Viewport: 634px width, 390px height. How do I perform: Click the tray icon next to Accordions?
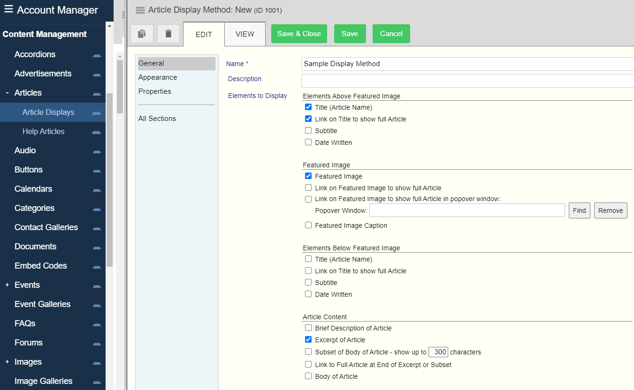point(97,55)
